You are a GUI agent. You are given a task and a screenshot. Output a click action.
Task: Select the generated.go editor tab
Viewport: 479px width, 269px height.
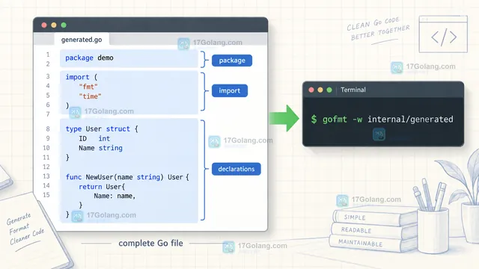tap(82, 40)
